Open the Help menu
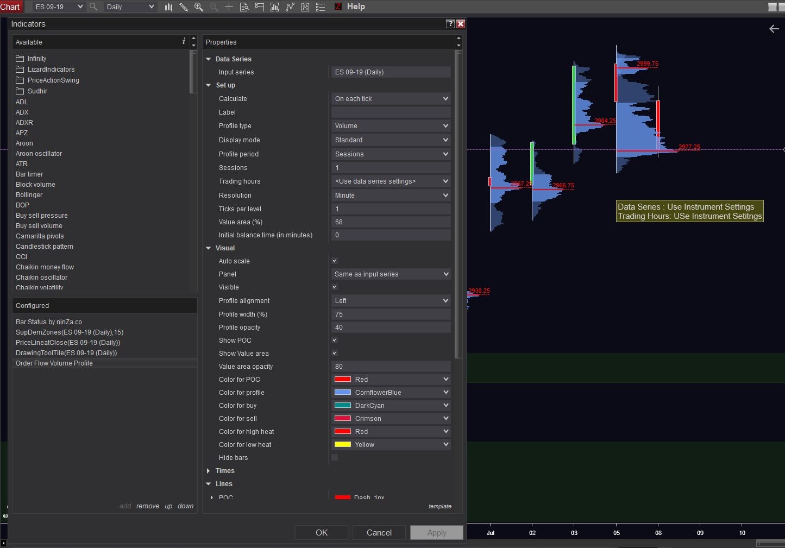 tap(356, 7)
